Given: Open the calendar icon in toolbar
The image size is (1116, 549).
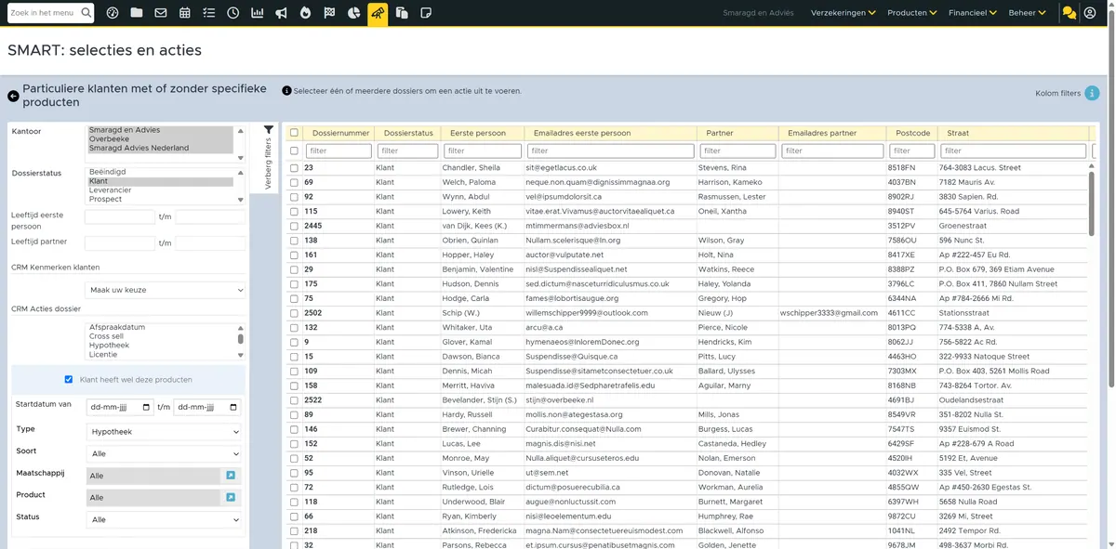Looking at the screenshot, I should point(185,13).
